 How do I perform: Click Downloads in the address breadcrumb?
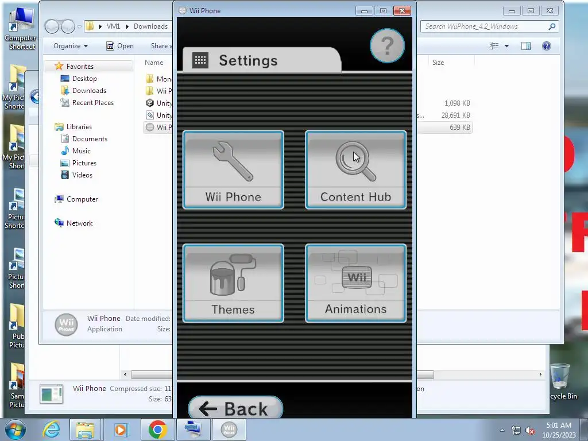tap(151, 26)
